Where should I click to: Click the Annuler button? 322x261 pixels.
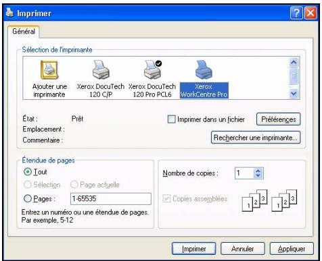pos(243,249)
